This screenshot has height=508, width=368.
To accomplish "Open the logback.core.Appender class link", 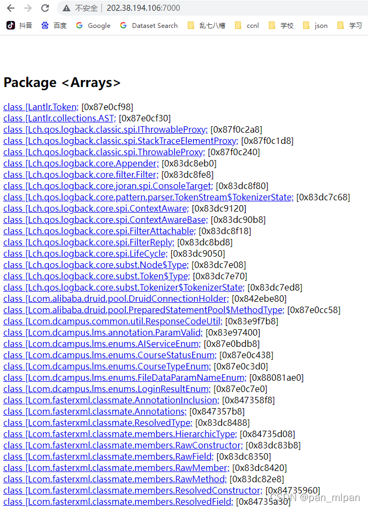I will (x=81, y=163).
